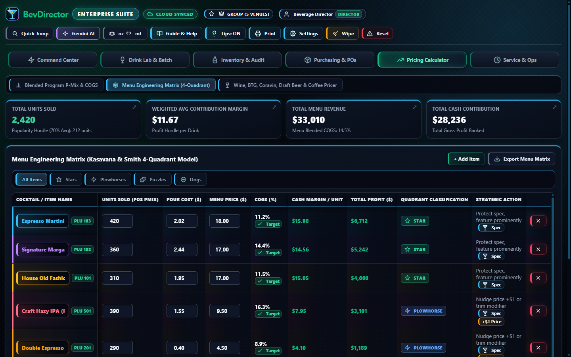Viewport: 571px width, 357px height.
Task: Open the Drink Lab & Batch tab
Action: click(145, 60)
